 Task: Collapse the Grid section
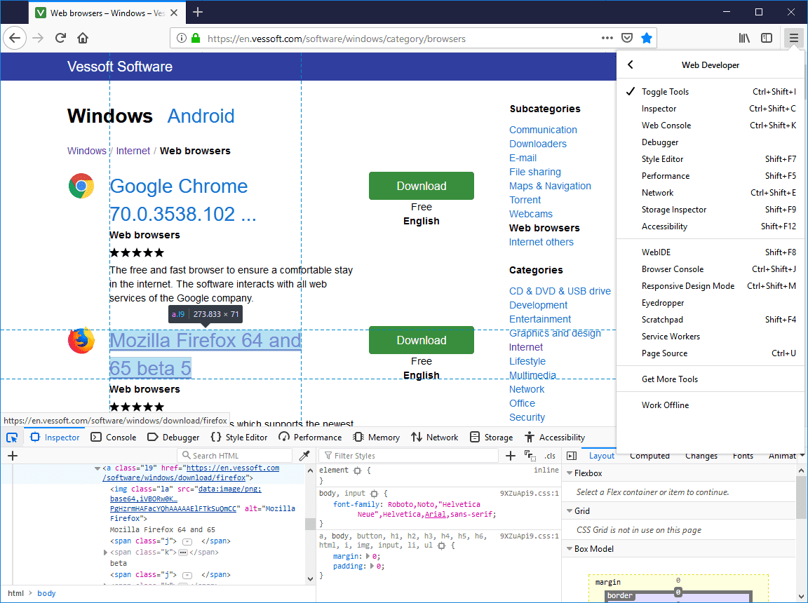point(570,511)
